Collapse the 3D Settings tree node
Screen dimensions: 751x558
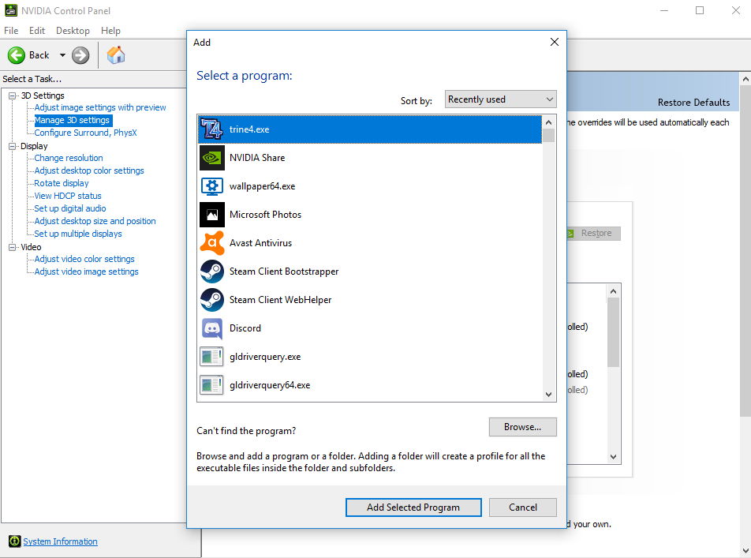click(x=13, y=95)
